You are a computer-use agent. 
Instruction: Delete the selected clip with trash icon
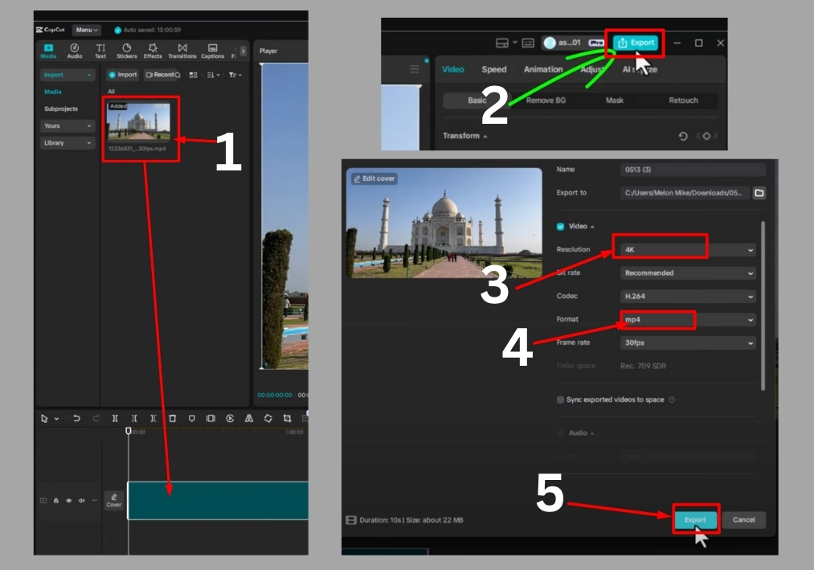172,418
